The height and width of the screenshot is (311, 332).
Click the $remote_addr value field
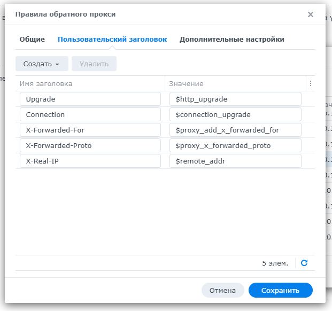[x=235, y=161]
